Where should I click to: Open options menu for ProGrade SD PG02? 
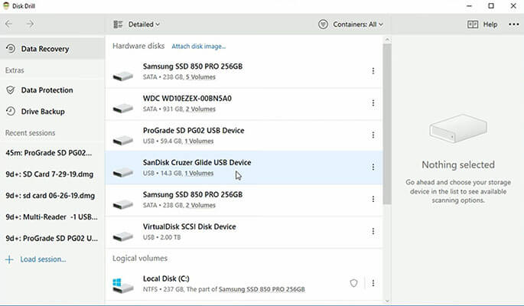tap(373, 135)
